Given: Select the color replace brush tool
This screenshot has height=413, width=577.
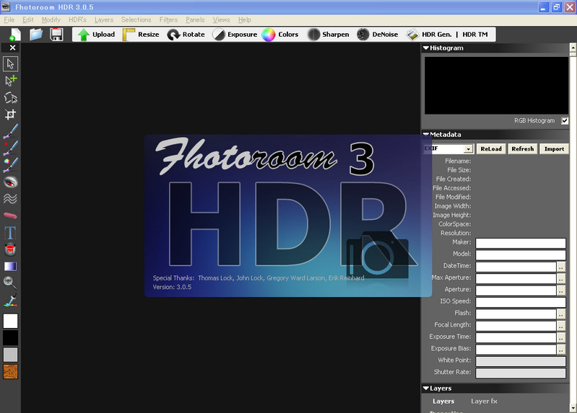Looking at the screenshot, I should tap(10, 165).
